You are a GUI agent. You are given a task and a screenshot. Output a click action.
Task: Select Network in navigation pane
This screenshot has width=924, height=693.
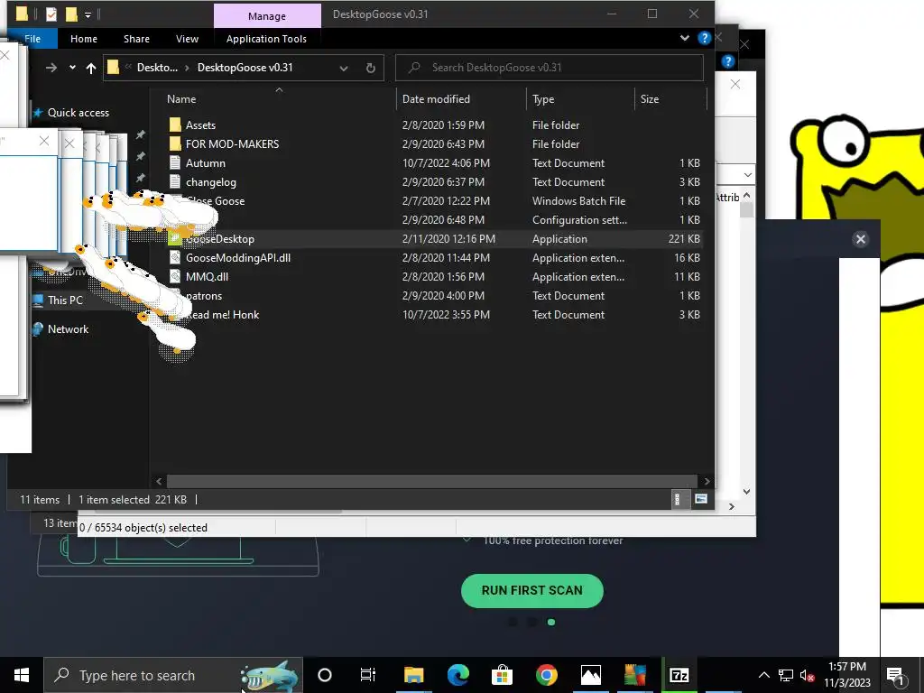68,329
